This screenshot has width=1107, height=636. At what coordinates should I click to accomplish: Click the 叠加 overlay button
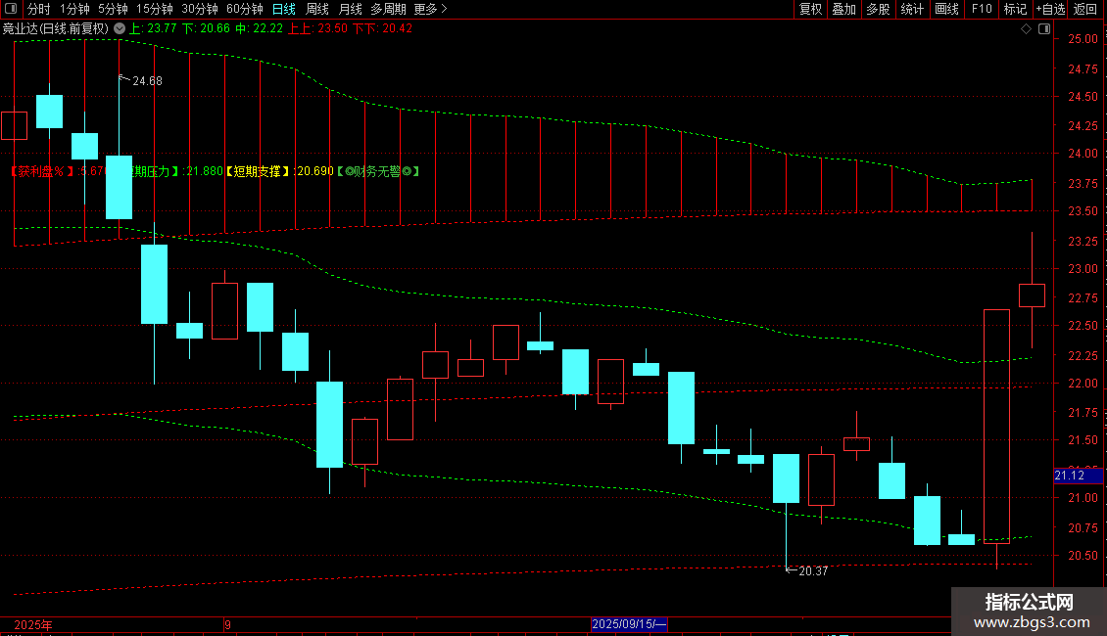[843, 9]
